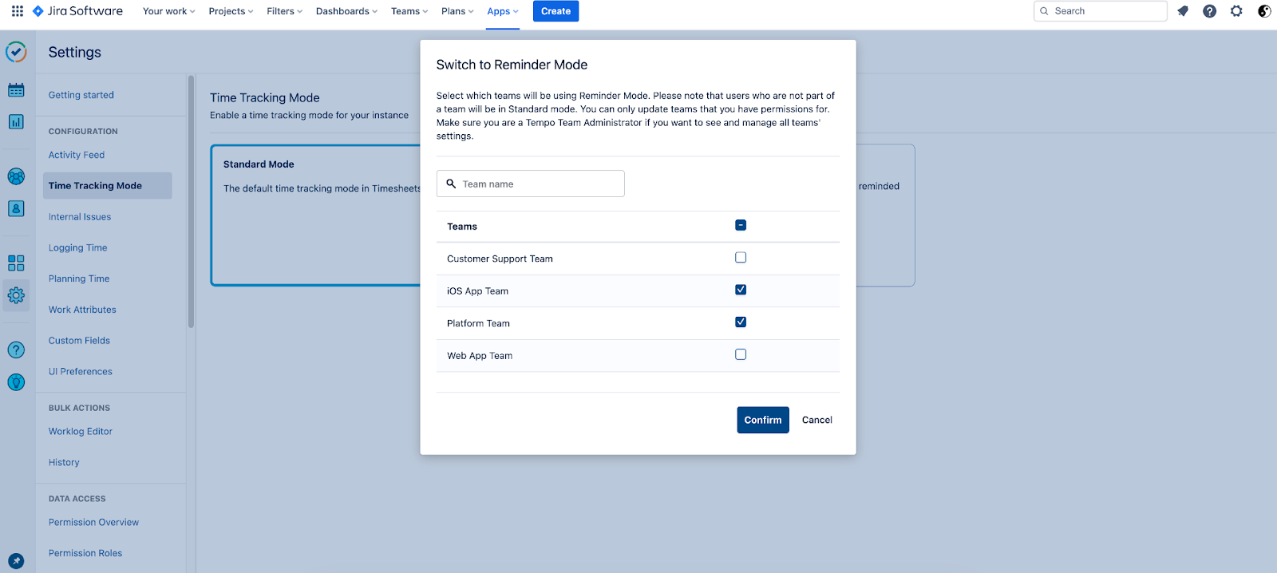Enable the Web App Team checkbox

point(741,354)
